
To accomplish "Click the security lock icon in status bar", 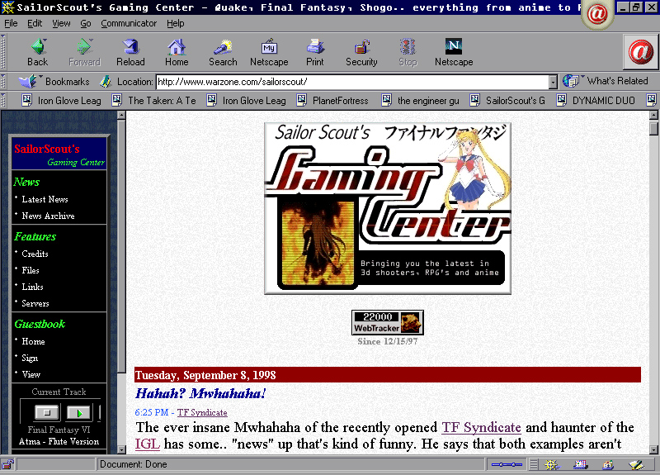I will click(x=7, y=464).
